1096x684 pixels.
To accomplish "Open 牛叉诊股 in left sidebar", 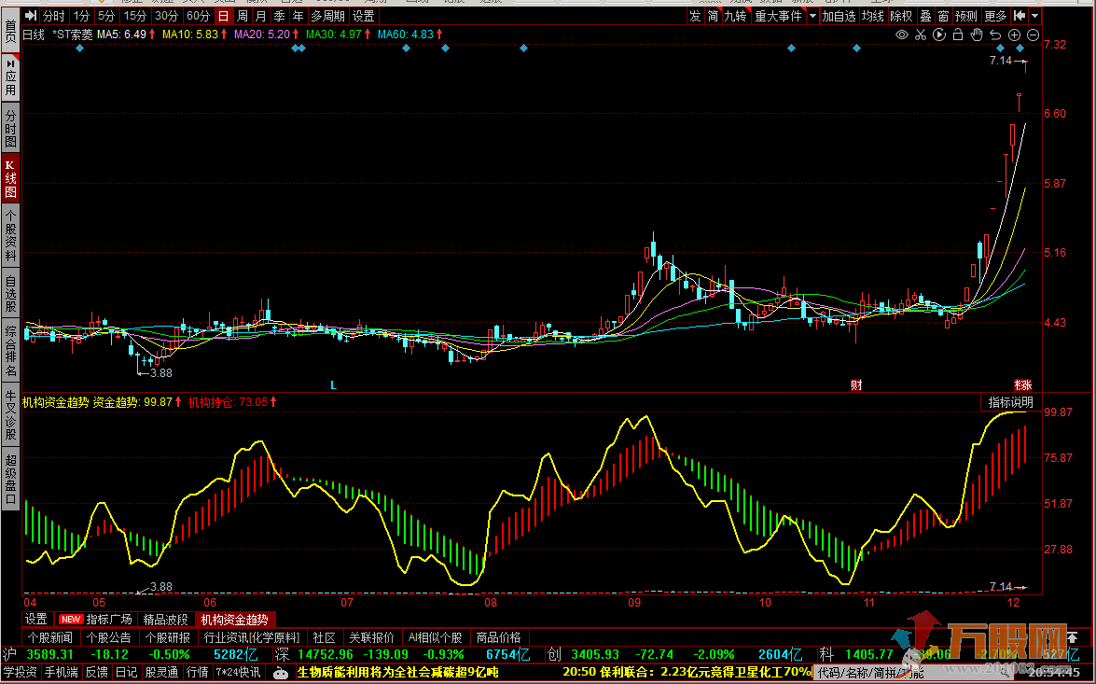I will coord(10,414).
